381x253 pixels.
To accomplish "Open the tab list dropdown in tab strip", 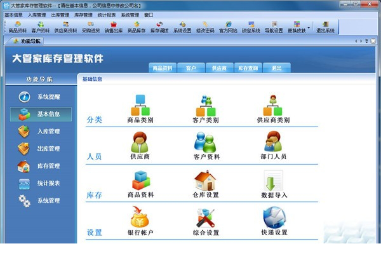I will 366,41.
